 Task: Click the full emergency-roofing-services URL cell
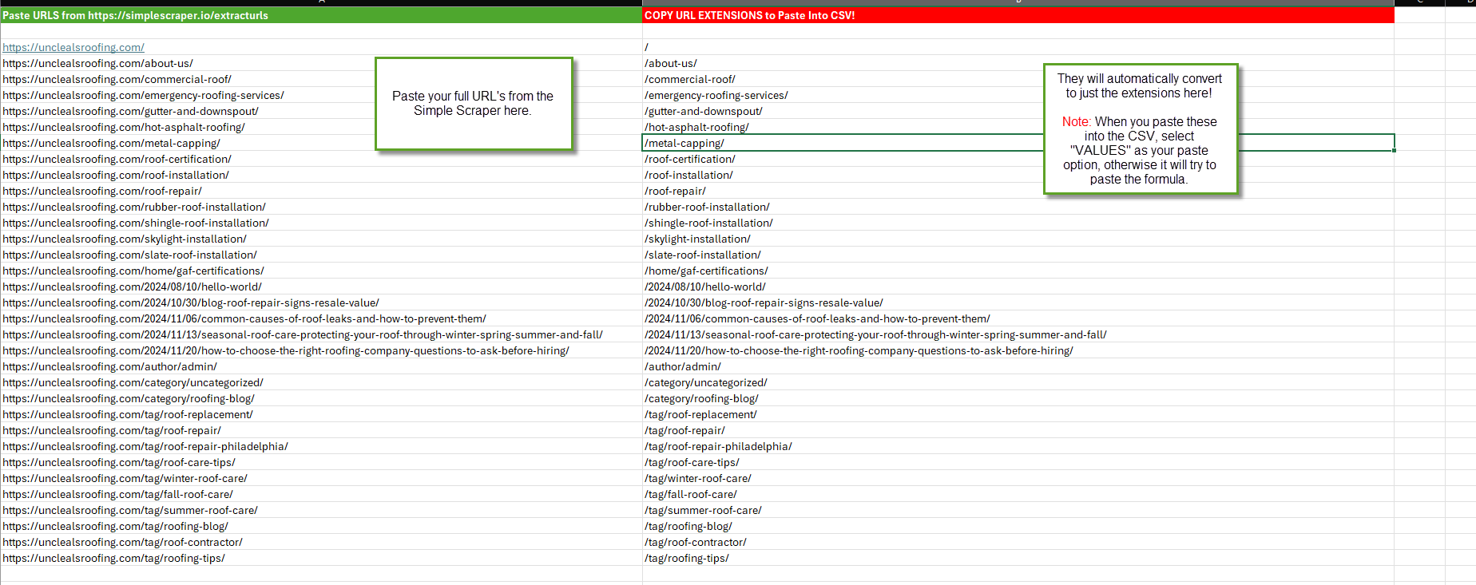tap(144, 96)
